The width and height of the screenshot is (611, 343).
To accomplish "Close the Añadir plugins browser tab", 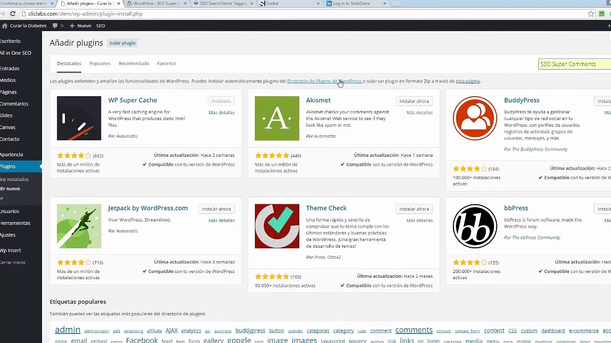I will 118,3.
